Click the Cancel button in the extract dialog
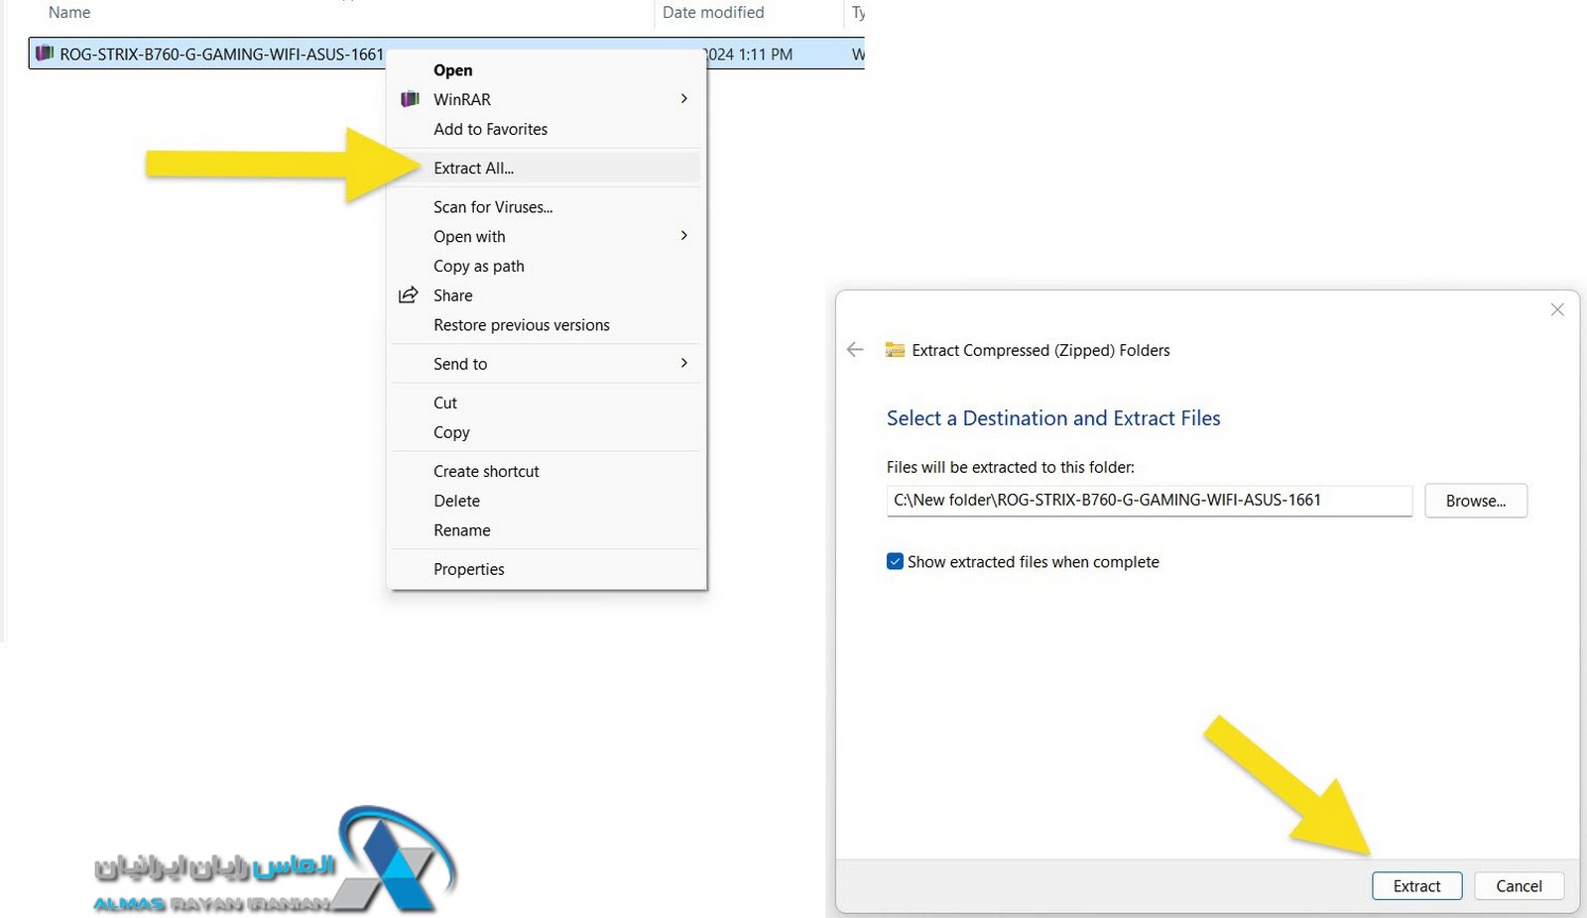The image size is (1587, 918). point(1519,886)
